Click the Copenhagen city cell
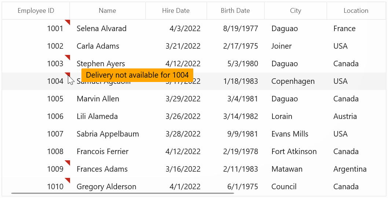Image resolution: width=388 pixels, height=198 pixels. tap(296, 81)
